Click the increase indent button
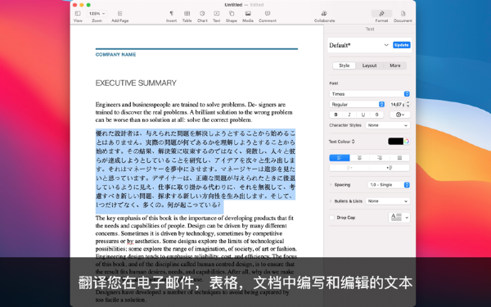Viewport: 491px width, 307px height. click(390, 168)
